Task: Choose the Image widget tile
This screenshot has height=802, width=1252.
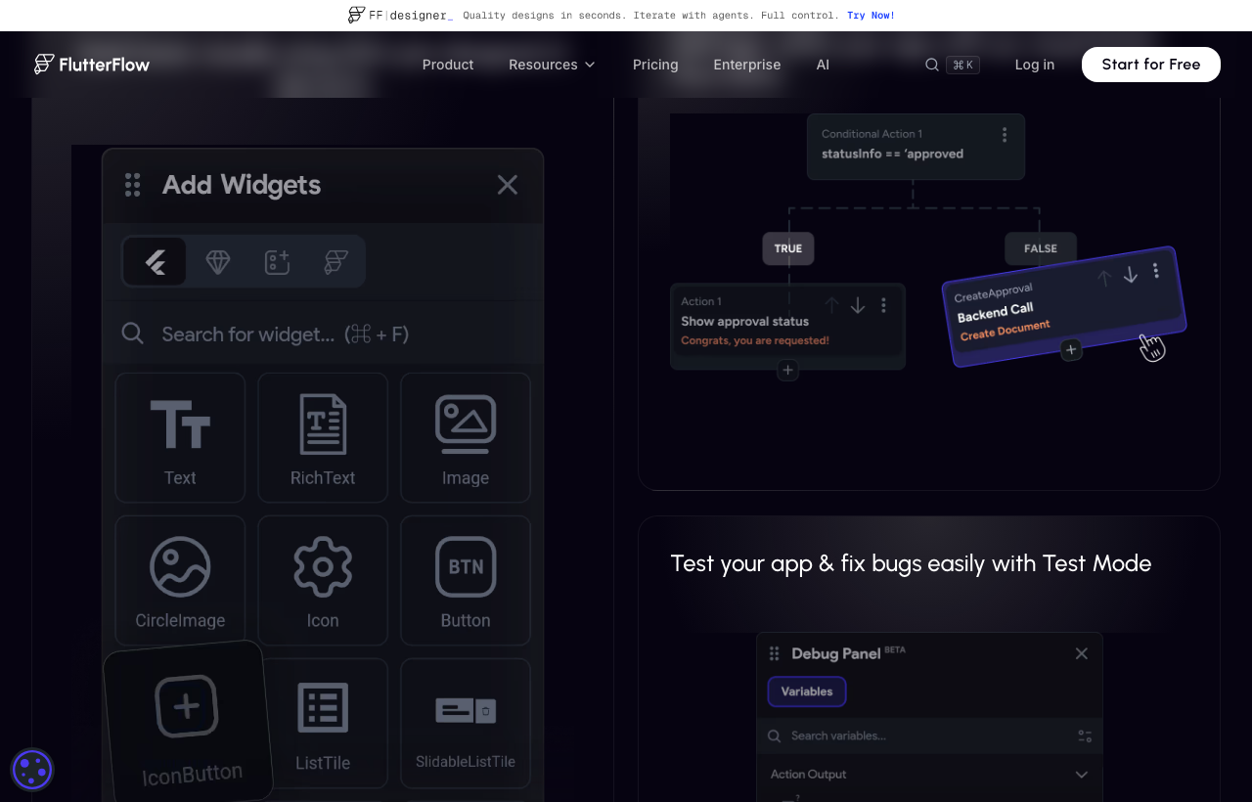Action: [466, 437]
